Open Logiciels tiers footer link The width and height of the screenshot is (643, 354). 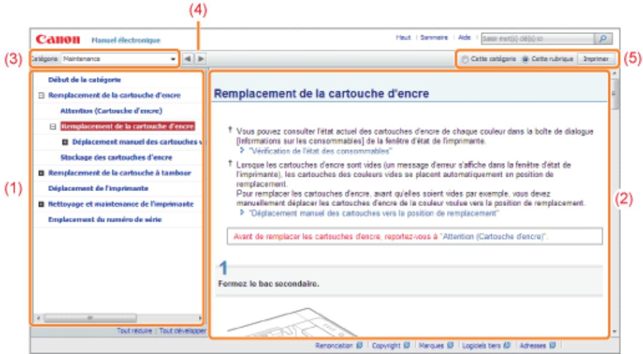click(x=482, y=346)
